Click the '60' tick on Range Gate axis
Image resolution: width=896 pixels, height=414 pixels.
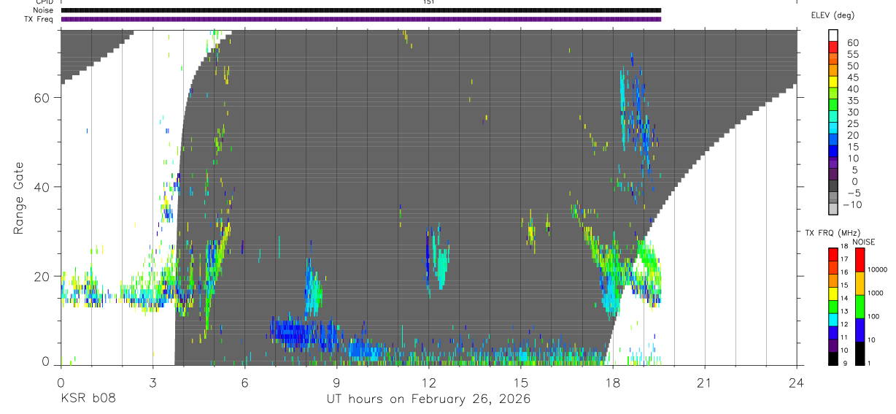click(x=43, y=97)
